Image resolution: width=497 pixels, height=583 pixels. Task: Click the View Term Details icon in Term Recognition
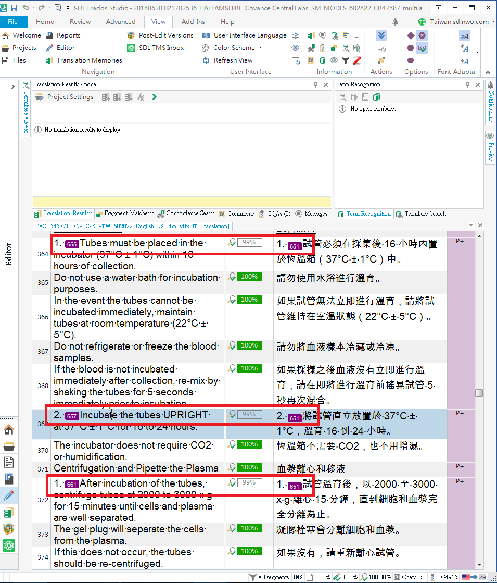343,97
